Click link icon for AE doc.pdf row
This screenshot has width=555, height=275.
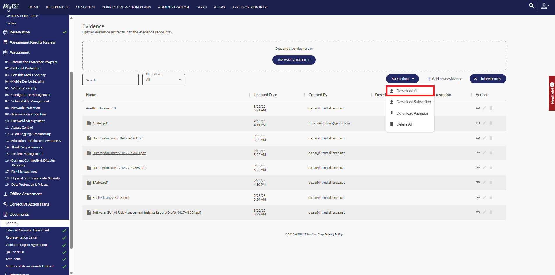click(478, 123)
